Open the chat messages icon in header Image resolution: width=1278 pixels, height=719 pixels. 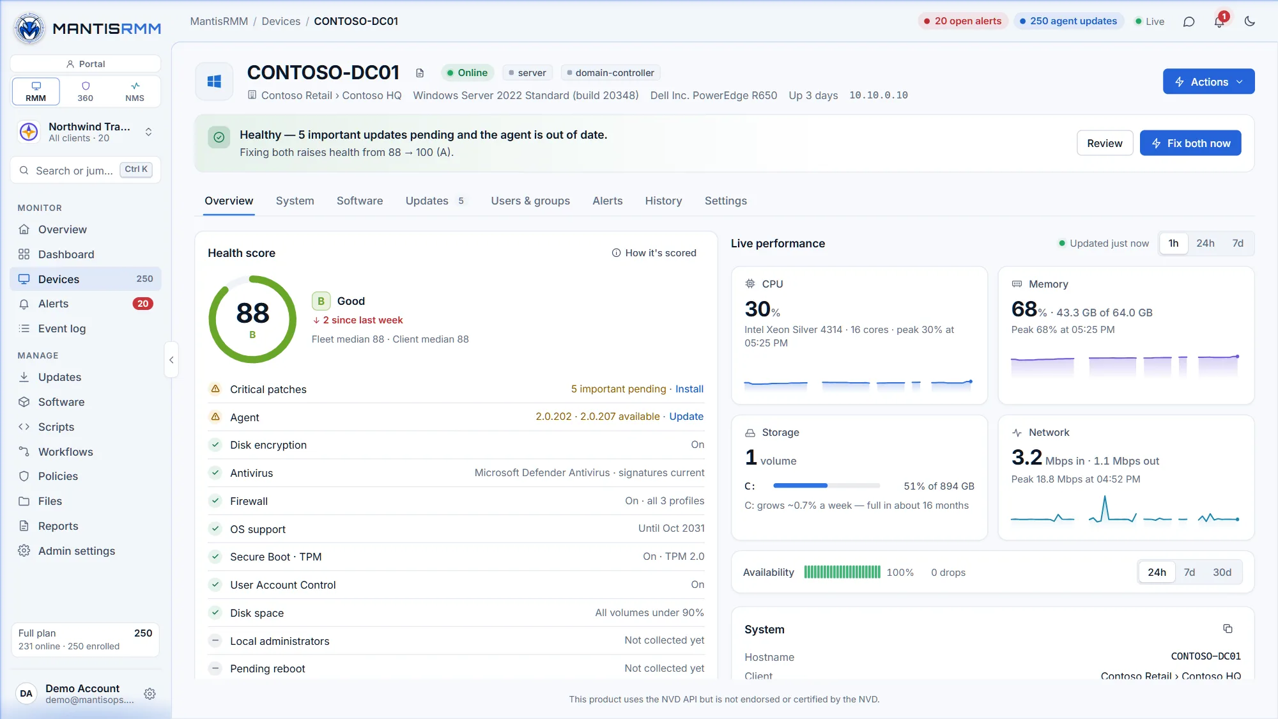pyautogui.click(x=1189, y=22)
